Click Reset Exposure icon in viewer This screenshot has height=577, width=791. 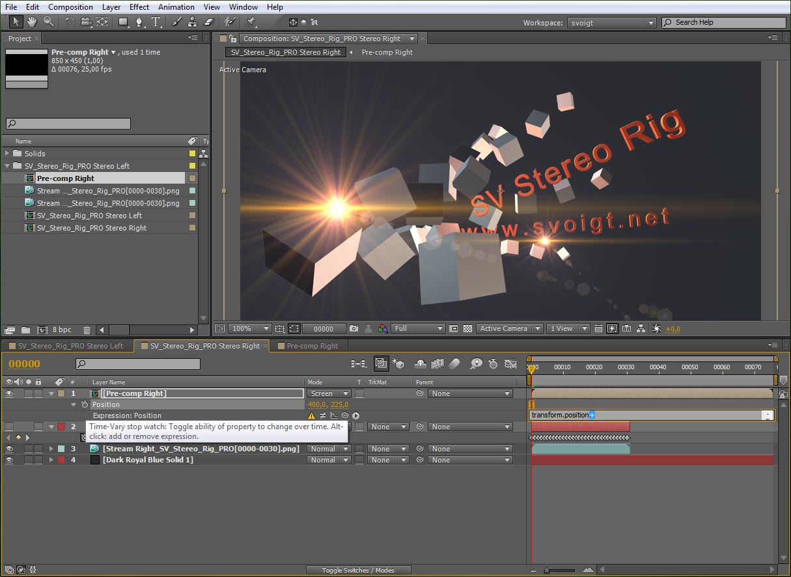pos(656,329)
